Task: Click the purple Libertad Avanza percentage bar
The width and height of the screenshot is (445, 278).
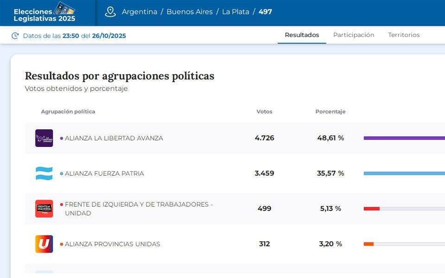Action: tap(404, 138)
